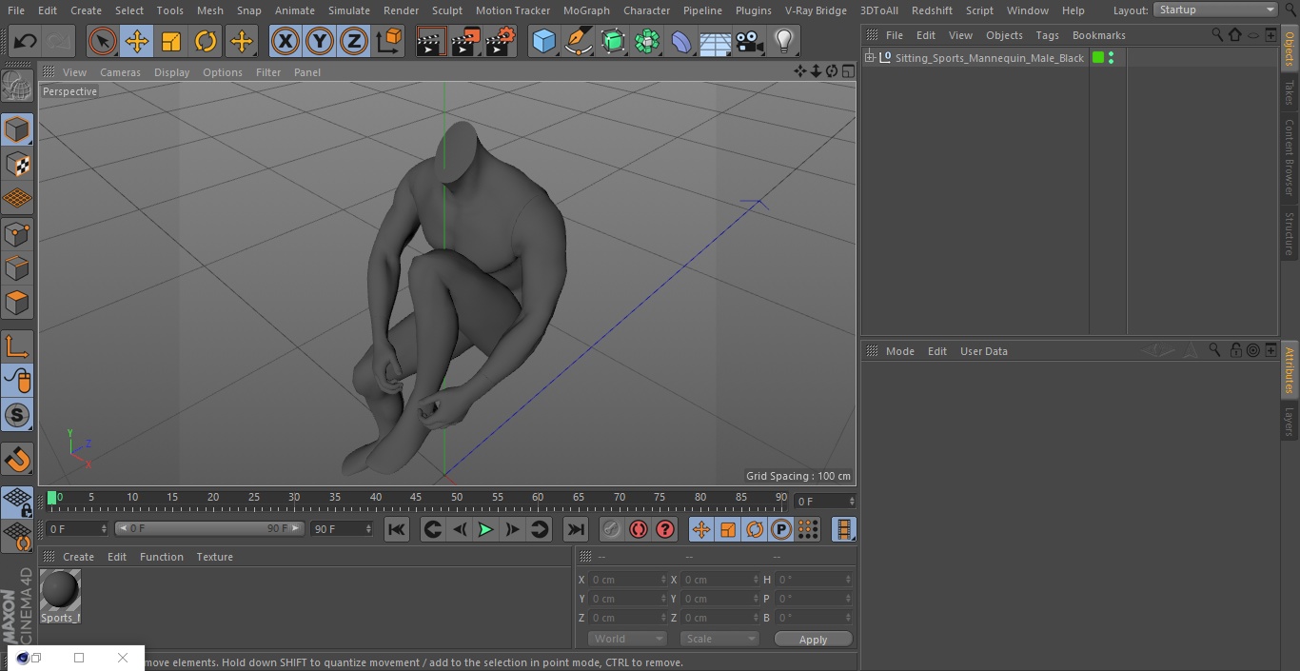Select Points mode

(17, 233)
